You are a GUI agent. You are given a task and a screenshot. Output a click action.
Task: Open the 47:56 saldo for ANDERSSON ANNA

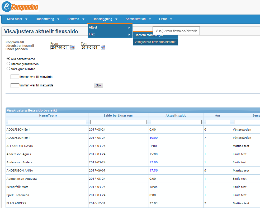pyautogui.click(x=153, y=170)
